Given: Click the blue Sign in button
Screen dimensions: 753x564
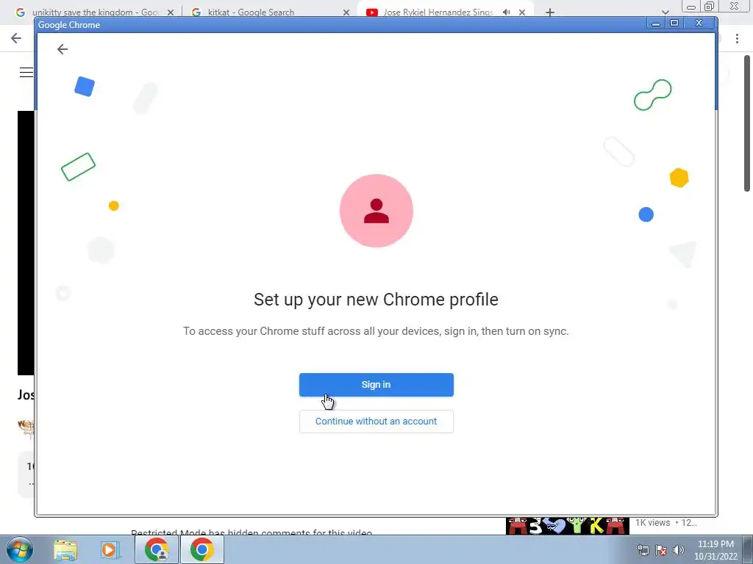Looking at the screenshot, I should pos(376,385).
